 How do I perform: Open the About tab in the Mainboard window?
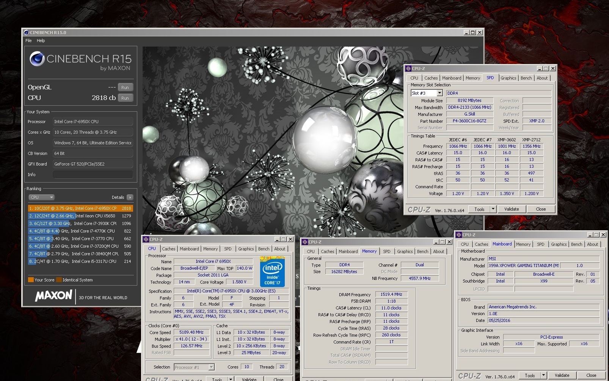click(592, 244)
